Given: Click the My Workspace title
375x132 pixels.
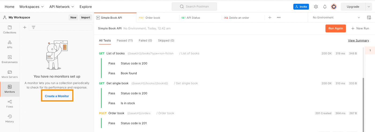Looking at the screenshot, I should pos(19,18).
